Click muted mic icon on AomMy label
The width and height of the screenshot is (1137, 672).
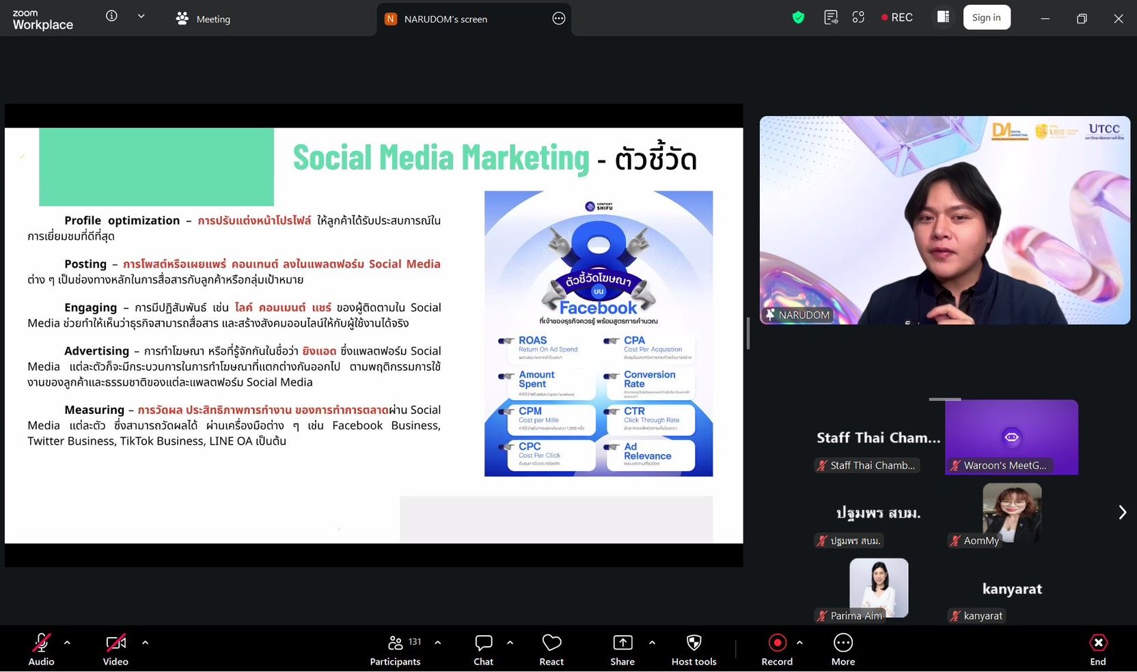click(x=955, y=541)
